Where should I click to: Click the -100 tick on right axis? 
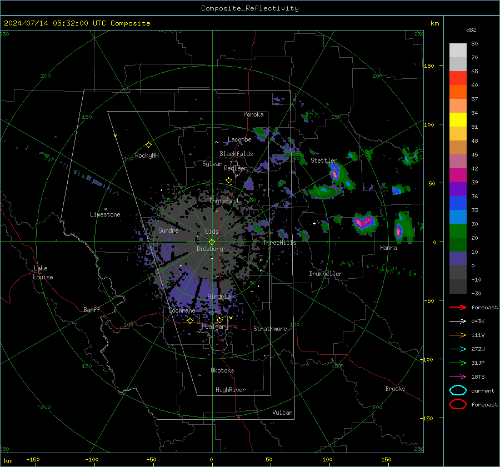426,360
